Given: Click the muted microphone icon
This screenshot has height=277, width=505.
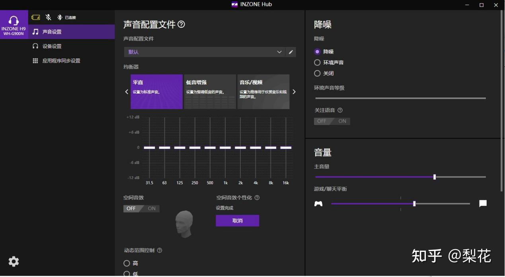Looking at the screenshot, I should [x=48, y=17].
